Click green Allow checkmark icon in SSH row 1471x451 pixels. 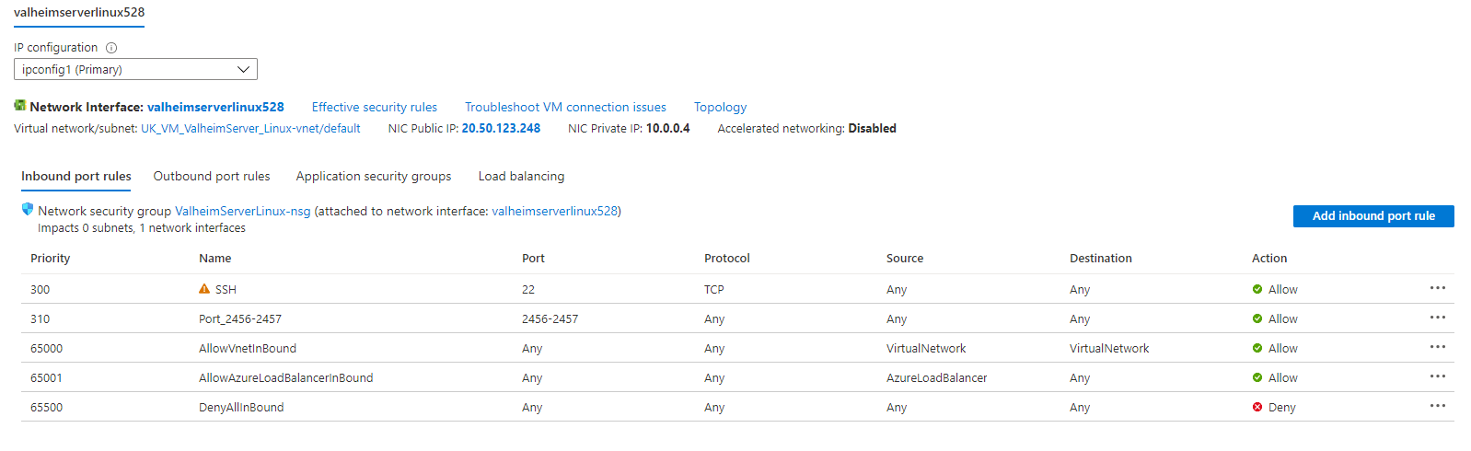click(1257, 289)
